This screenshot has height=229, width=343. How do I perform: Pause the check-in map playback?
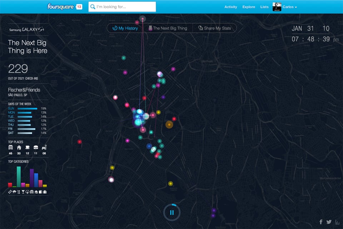point(172,212)
